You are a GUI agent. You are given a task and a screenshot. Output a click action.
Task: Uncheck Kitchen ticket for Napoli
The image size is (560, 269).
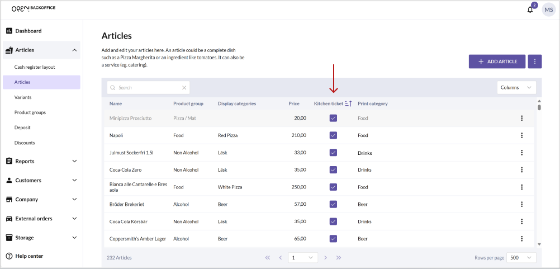coord(333,135)
